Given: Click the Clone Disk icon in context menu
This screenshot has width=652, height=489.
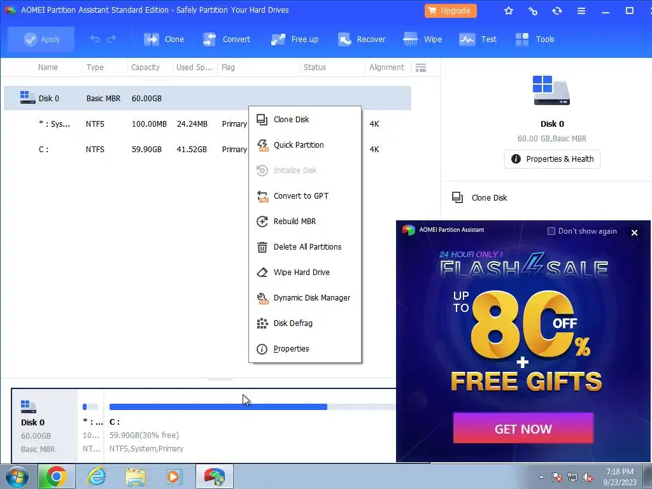Looking at the screenshot, I should pos(262,120).
